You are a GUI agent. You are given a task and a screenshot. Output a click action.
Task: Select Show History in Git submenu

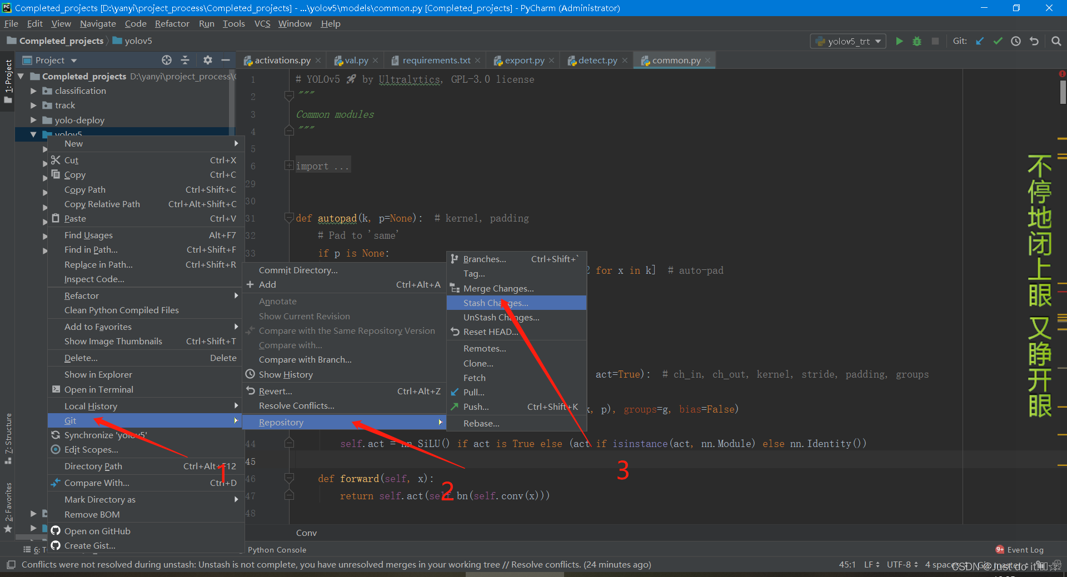coord(345,374)
